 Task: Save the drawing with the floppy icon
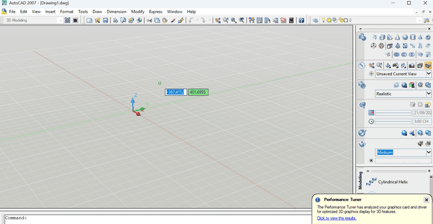click(105, 20)
